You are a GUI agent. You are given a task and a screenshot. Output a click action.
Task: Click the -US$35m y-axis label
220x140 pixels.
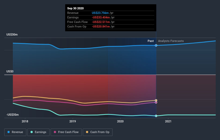(13, 115)
